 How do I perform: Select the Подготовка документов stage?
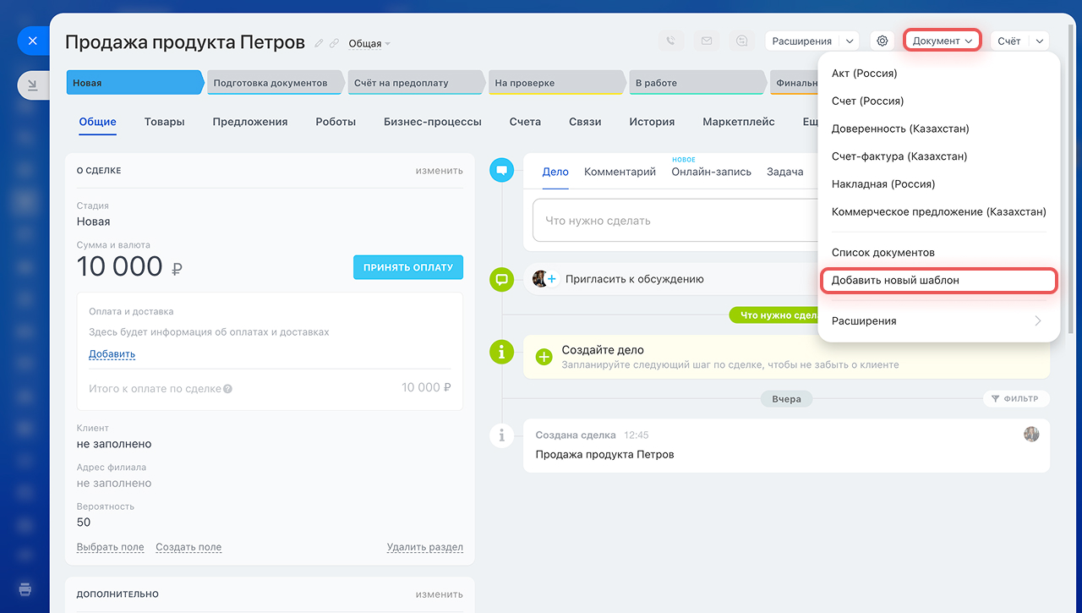click(276, 83)
